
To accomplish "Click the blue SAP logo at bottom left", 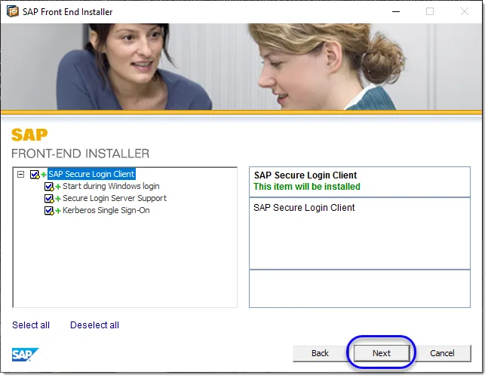I will [21, 353].
